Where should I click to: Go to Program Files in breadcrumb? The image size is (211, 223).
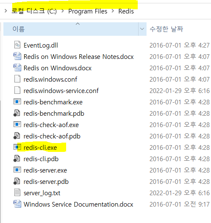click(x=88, y=11)
